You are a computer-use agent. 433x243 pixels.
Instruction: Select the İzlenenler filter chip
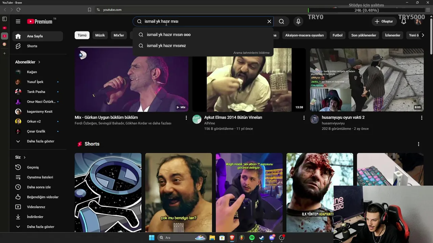click(392, 35)
